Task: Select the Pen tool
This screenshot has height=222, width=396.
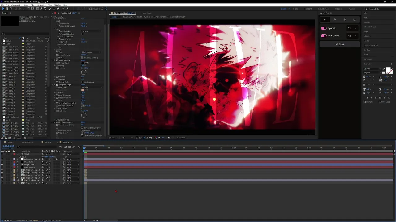Action: [x=41, y=9]
